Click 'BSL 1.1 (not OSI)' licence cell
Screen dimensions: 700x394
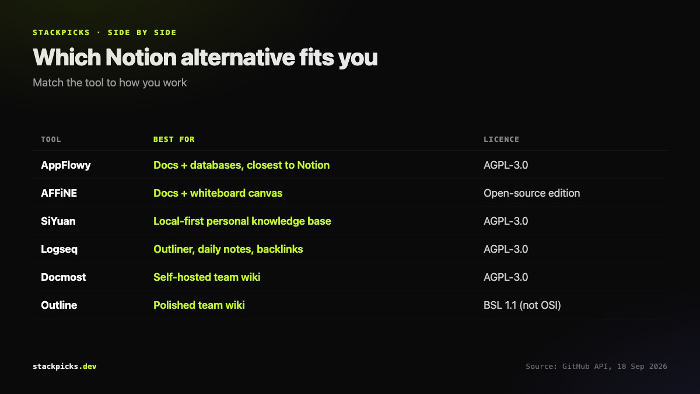point(522,305)
